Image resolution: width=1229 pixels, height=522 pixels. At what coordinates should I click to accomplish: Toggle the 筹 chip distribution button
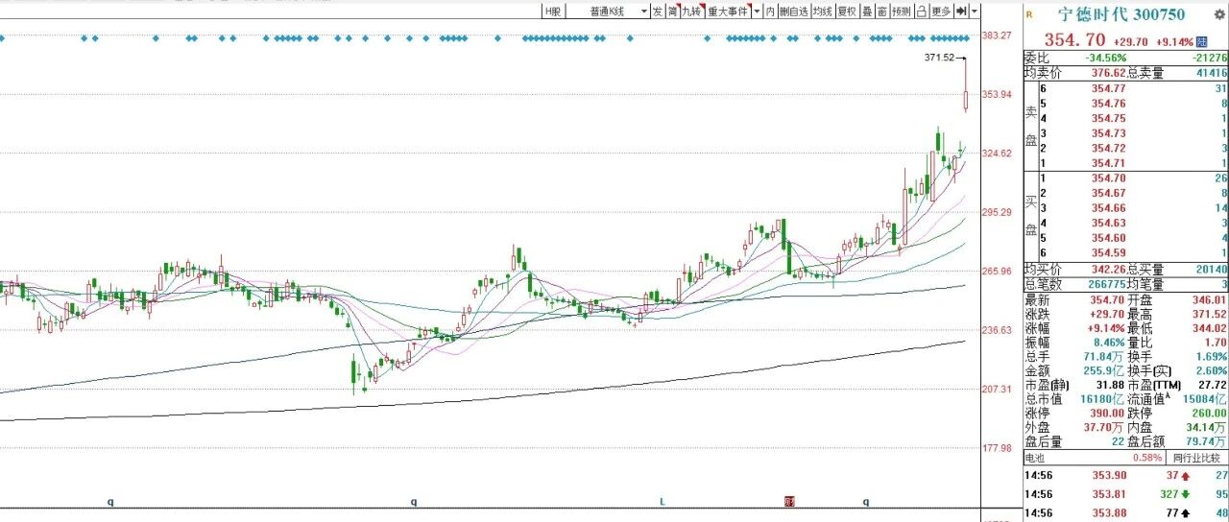tap(672, 12)
